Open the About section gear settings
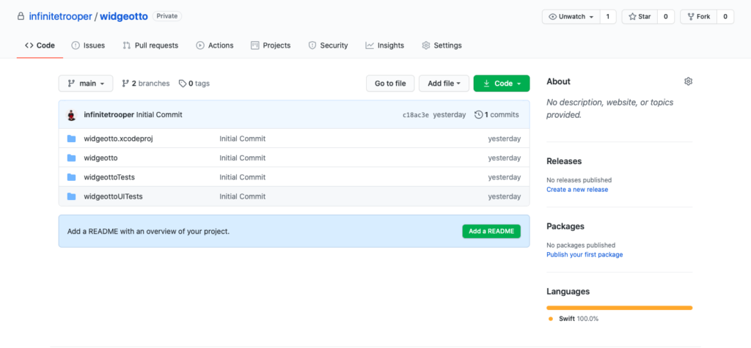Screen dimensions: 751x348 pos(688,81)
